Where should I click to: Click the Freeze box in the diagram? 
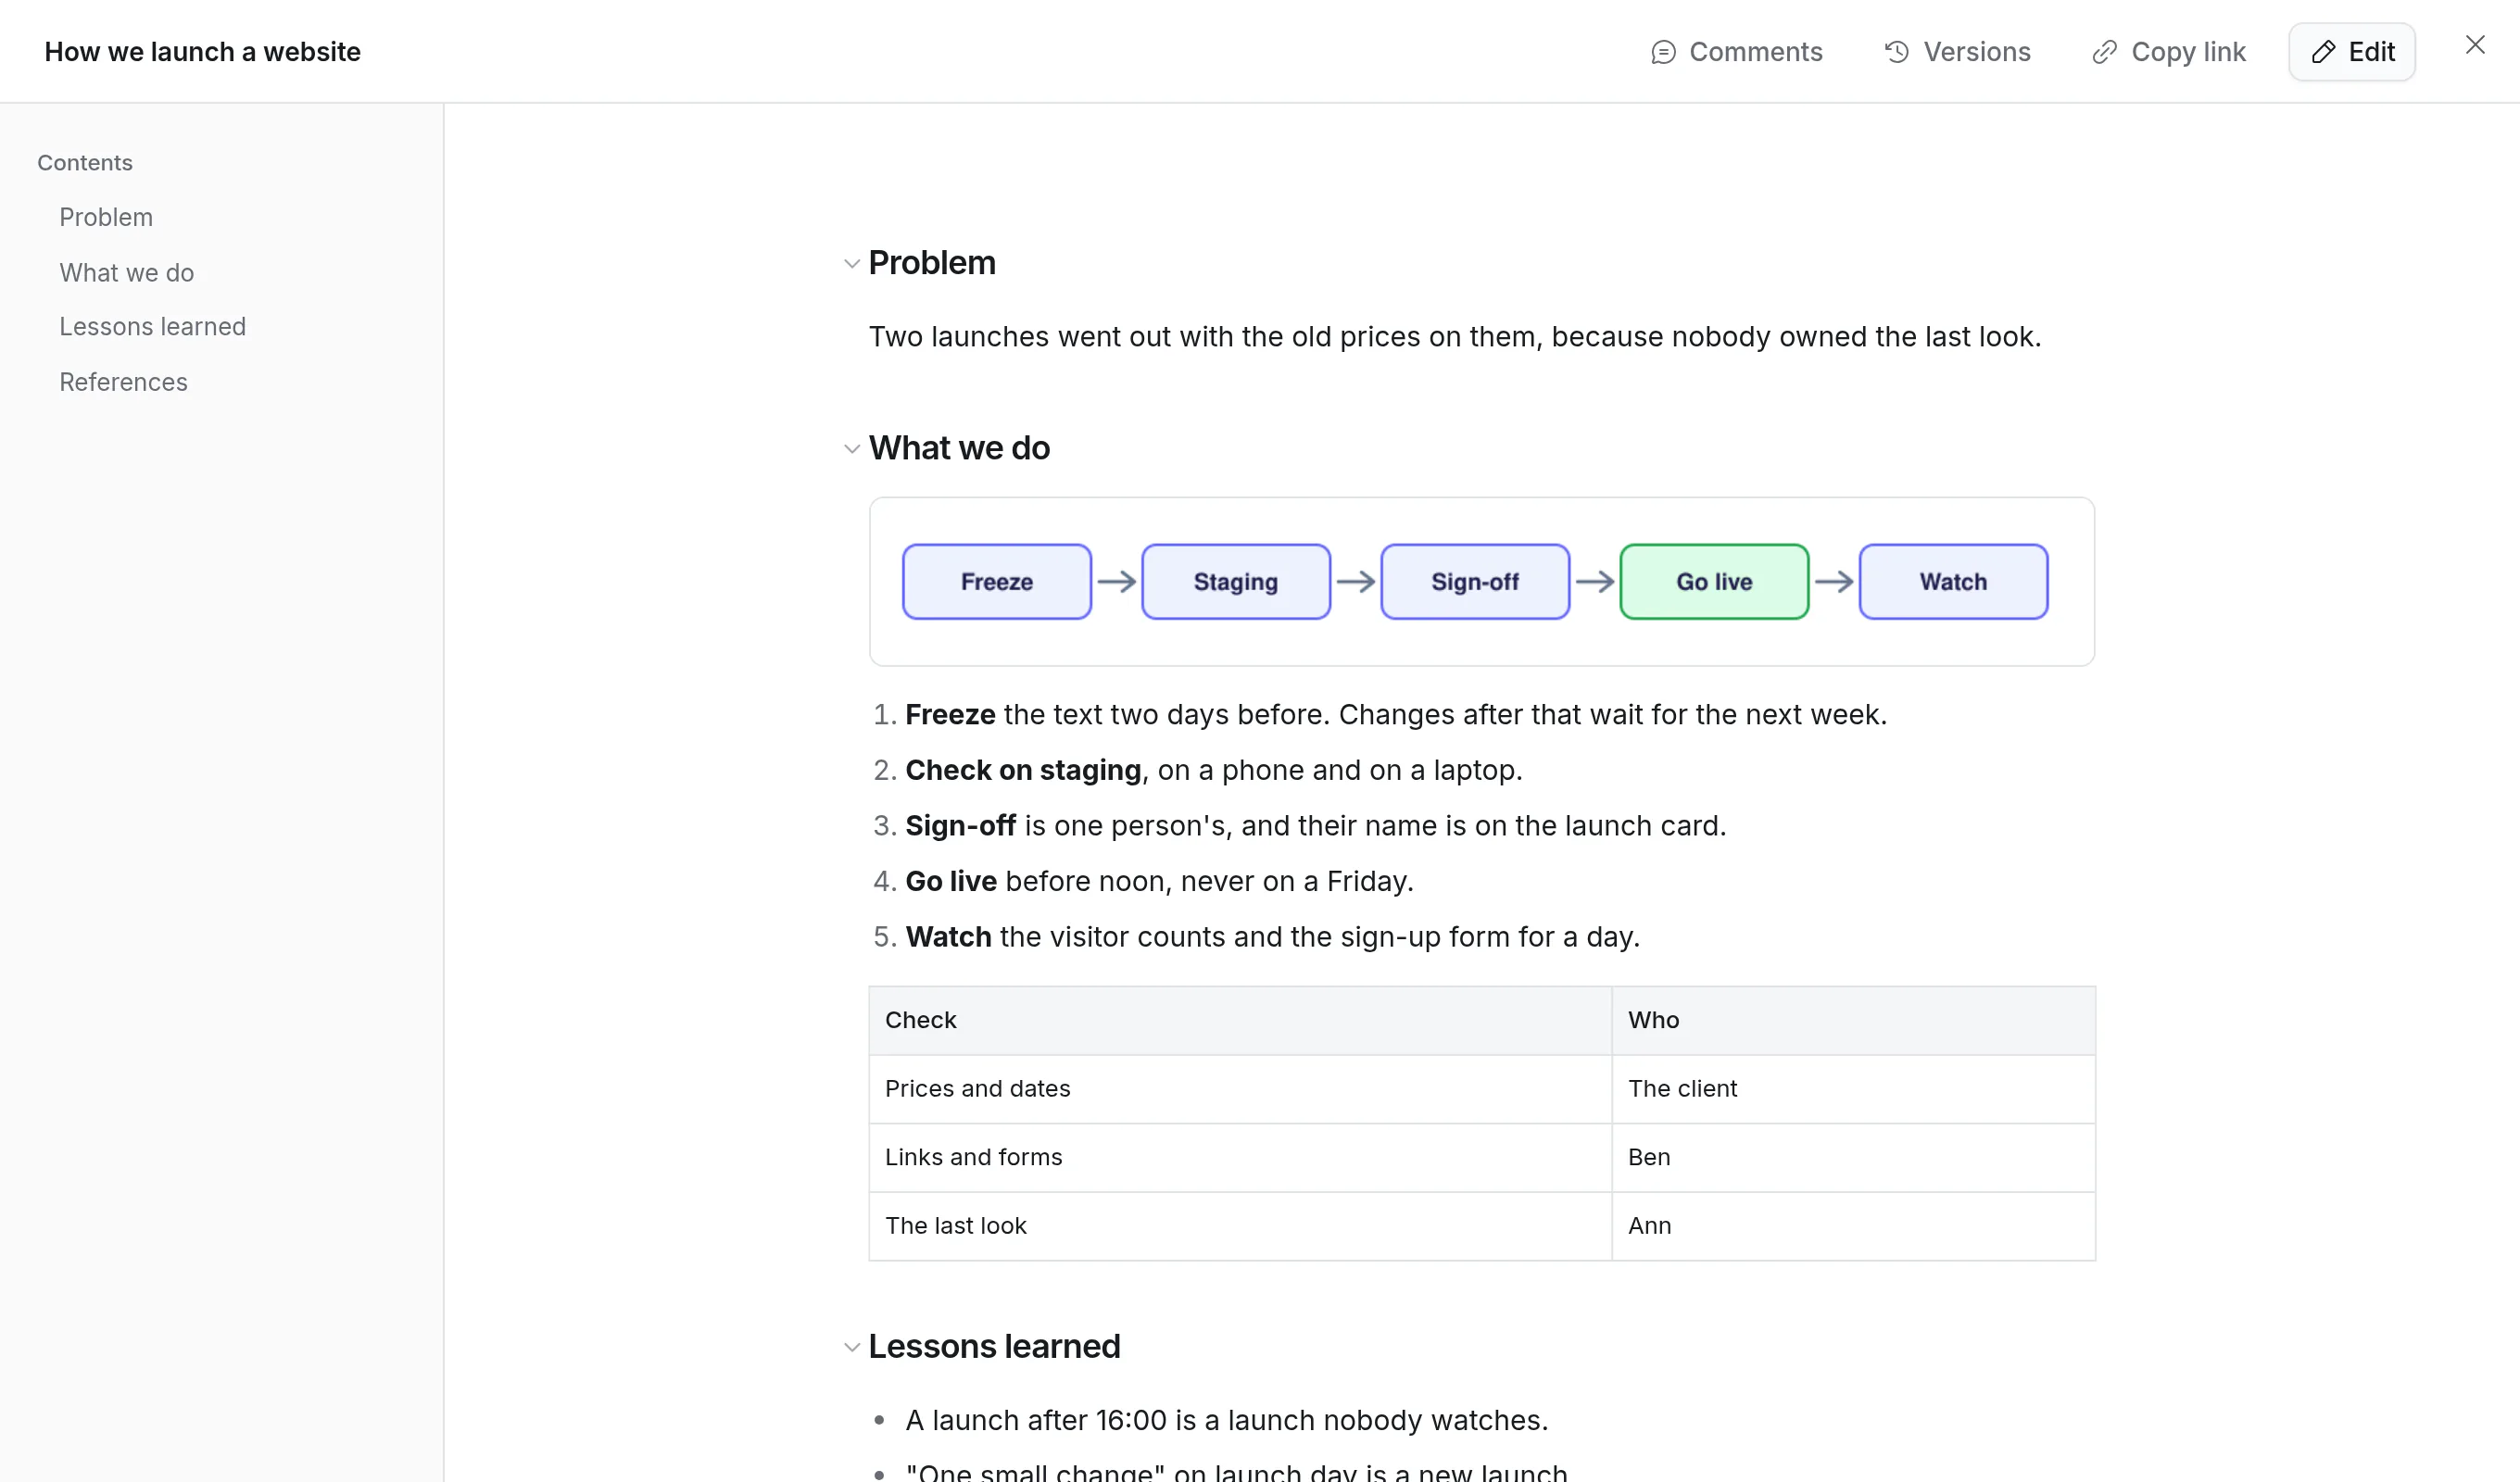click(997, 582)
